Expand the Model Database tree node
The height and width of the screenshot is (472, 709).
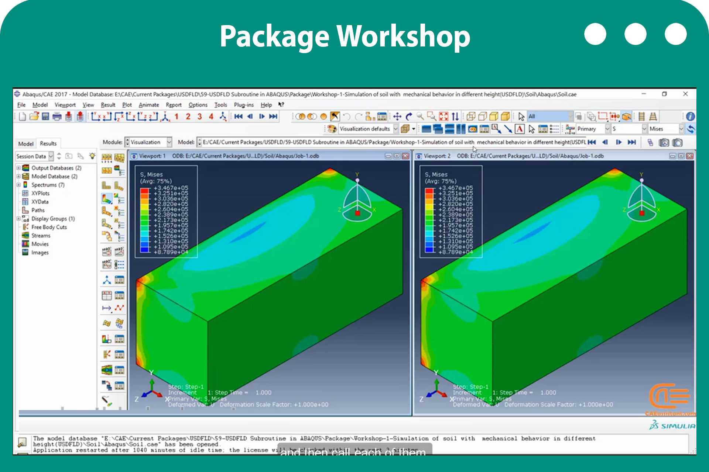click(18, 176)
